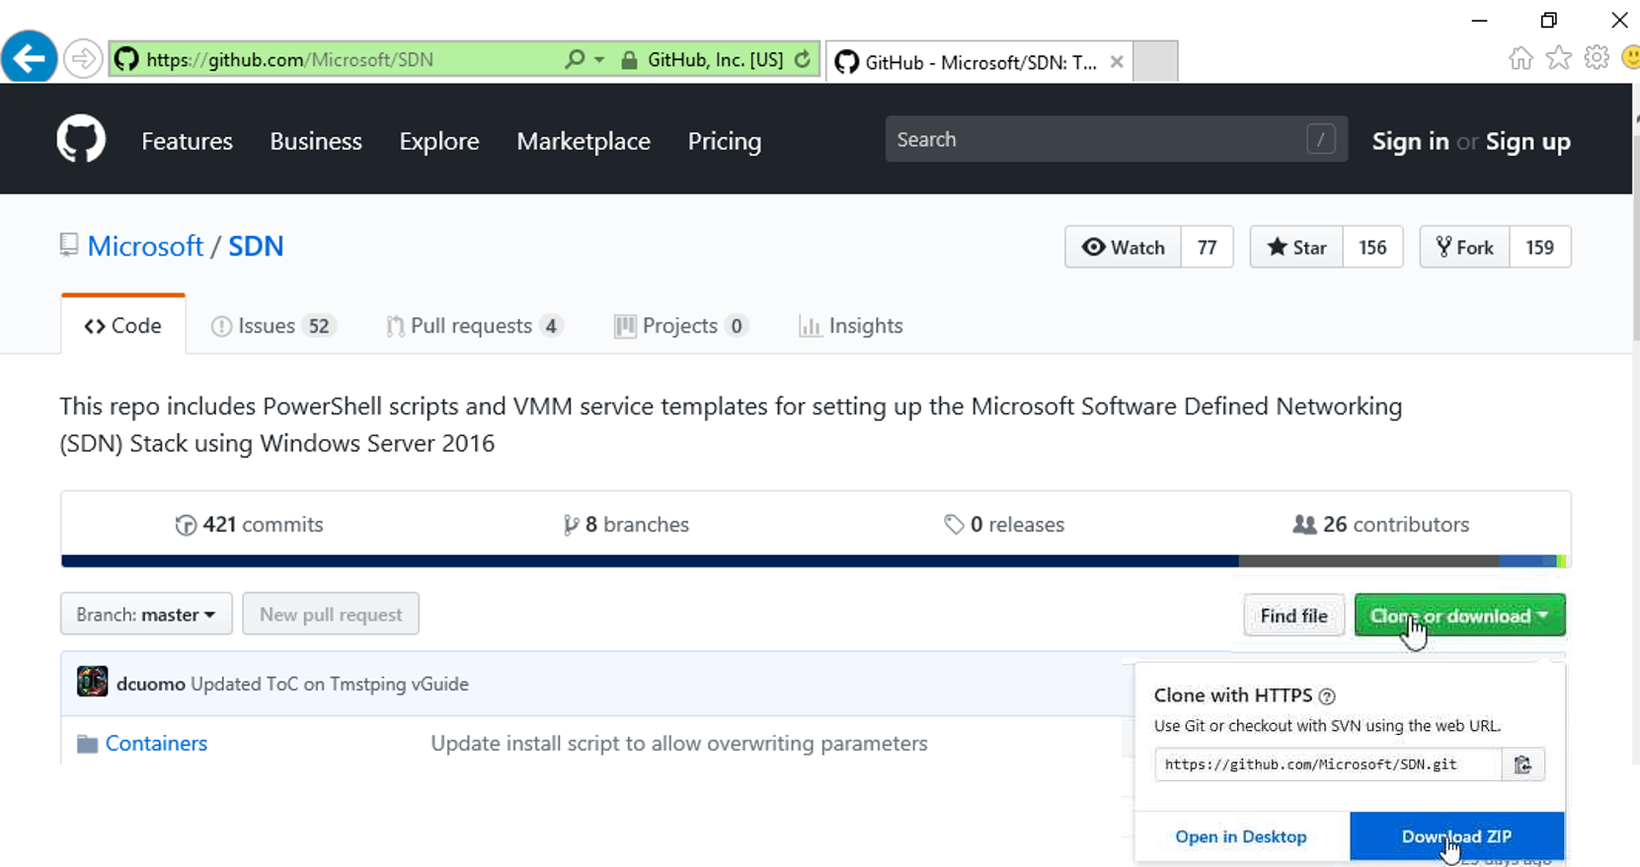Open the Explore navigation link
Viewport: 1640px width, 867px height.
point(439,141)
